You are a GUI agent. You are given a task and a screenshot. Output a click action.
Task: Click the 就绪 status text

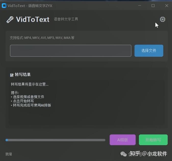pos(9,154)
